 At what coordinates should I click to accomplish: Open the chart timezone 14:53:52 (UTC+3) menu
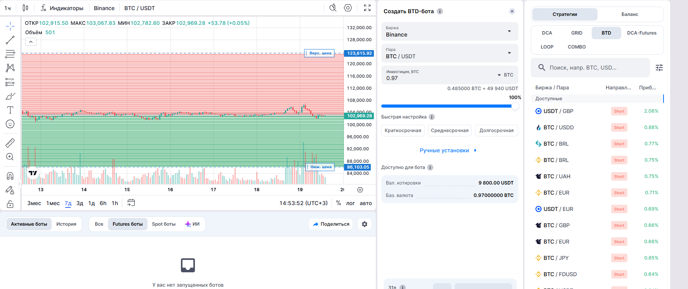click(x=304, y=203)
